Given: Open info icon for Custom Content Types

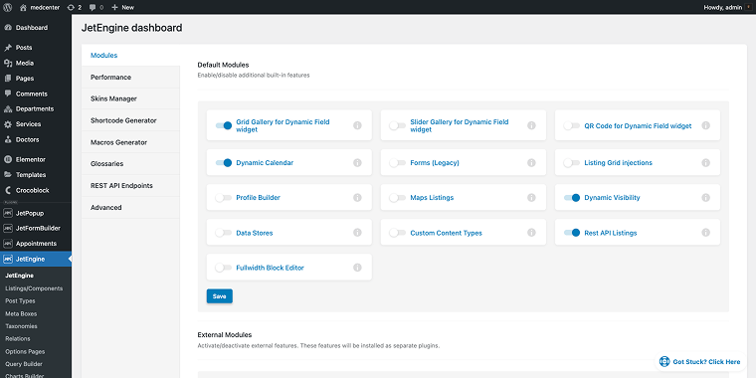Looking at the screenshot, I should 531,233.
